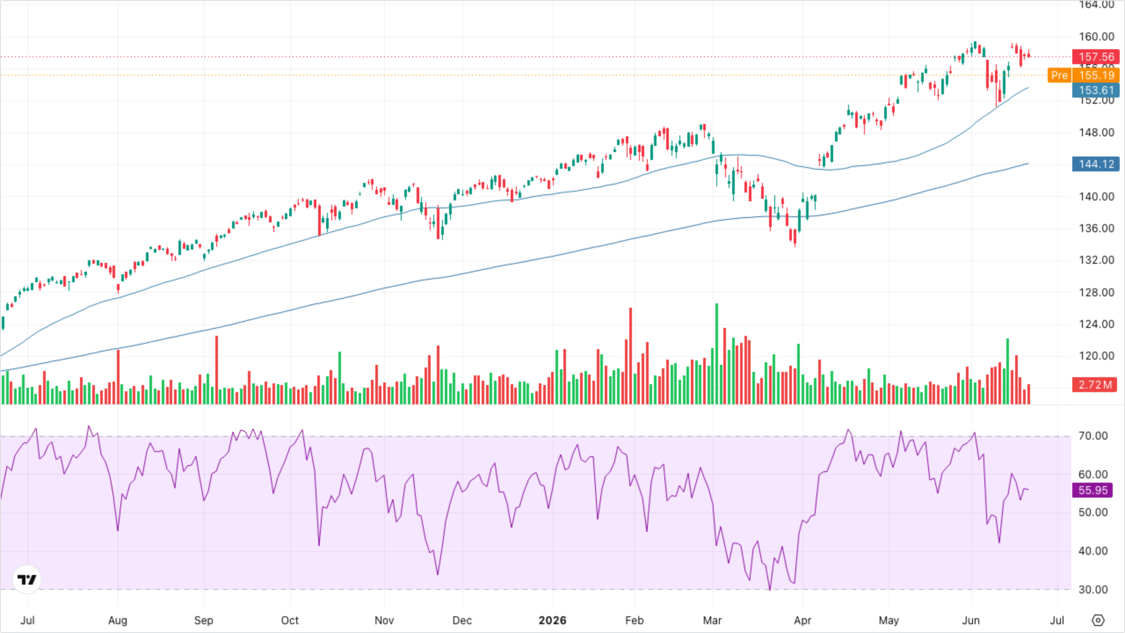
Task: Click the orange Pre badge
Action: (1059, 75)
